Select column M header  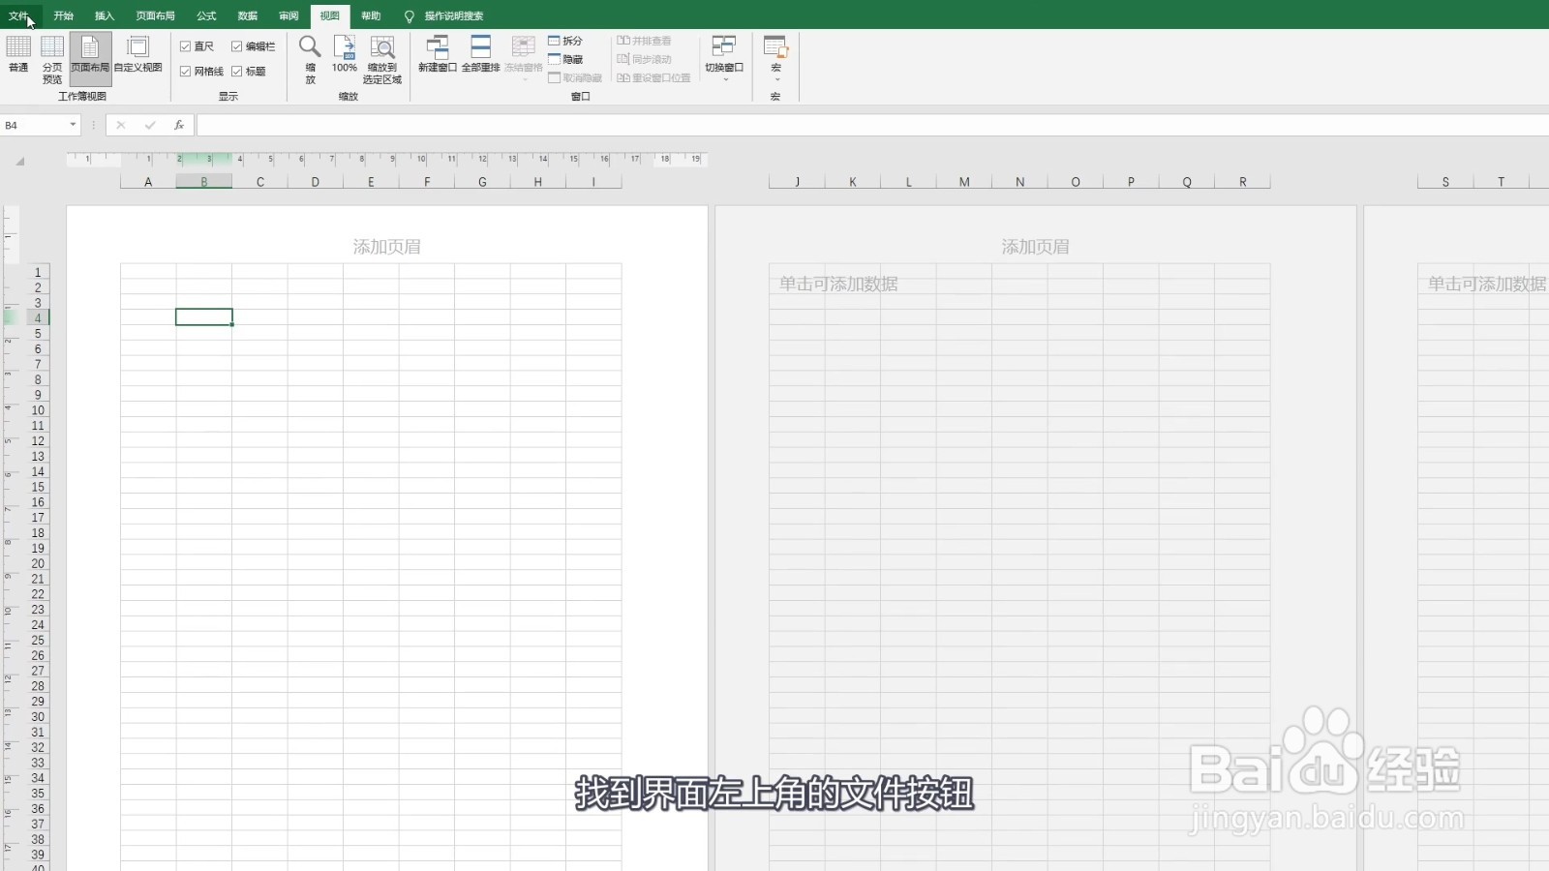[x=964, y=182]
